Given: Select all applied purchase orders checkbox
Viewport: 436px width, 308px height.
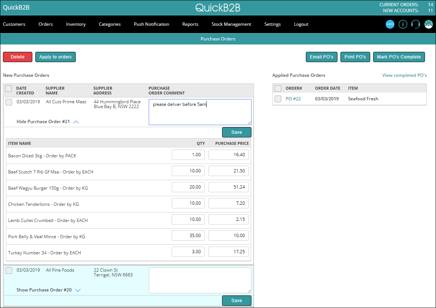Looking at the screenshot, I should (x=278, y=89).
